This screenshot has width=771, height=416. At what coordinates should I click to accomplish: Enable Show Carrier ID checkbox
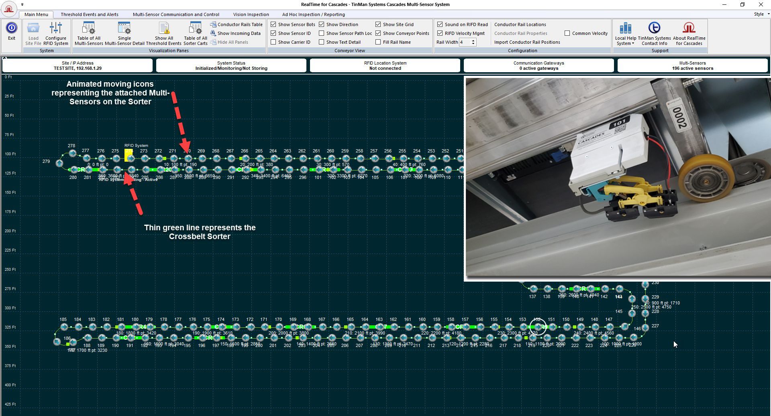pos(273,42)
